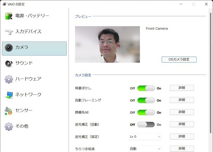Open the センサー section
Viewport: 213px width, 152px height.
pyautogui.click(x=34, y=110)
